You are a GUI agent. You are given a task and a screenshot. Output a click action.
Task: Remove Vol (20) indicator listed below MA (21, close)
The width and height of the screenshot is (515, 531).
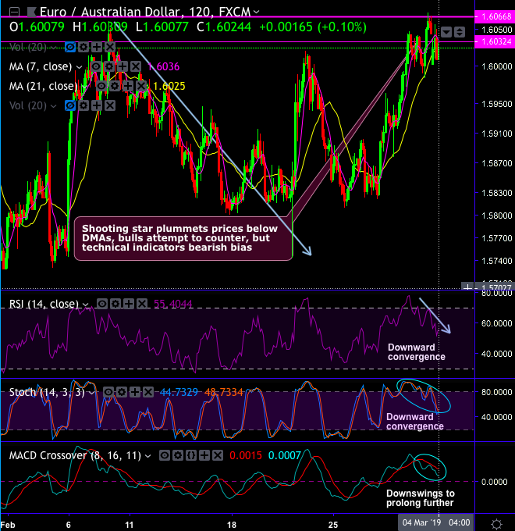tap(109, 105)
